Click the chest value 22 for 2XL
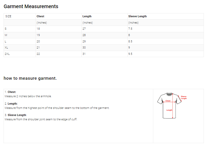The width and height of the screenshot is (212, 149). 38,54
